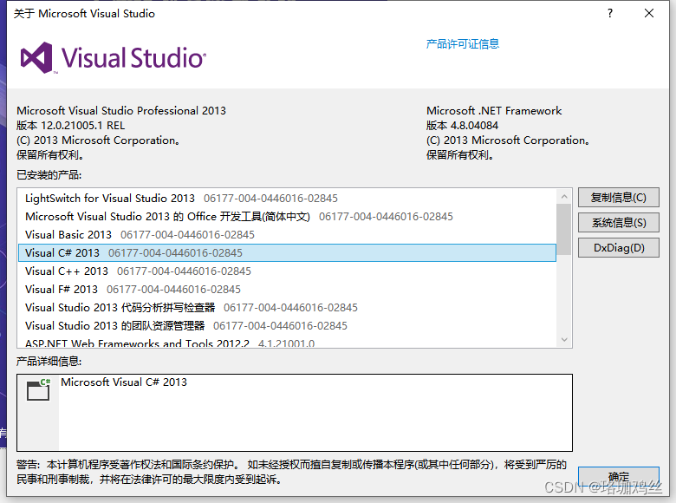Select Visual Studio 2013 代码分析拼写检查器 entry
676x503 pixels.
(287, 308)
